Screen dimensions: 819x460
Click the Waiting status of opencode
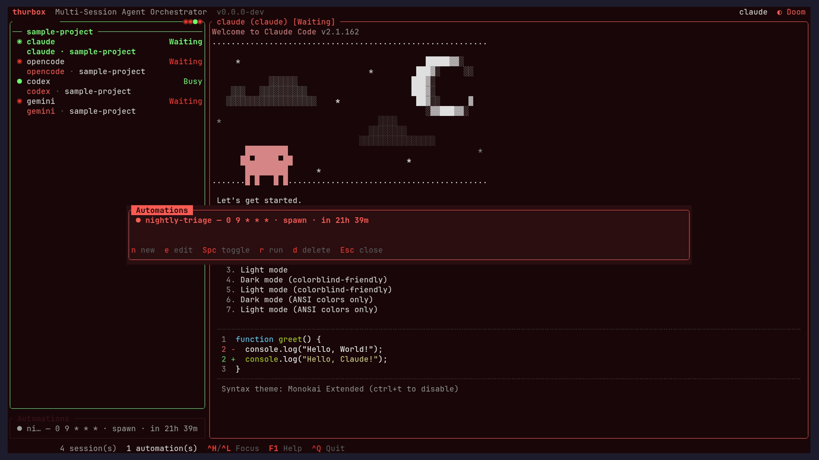185,62
